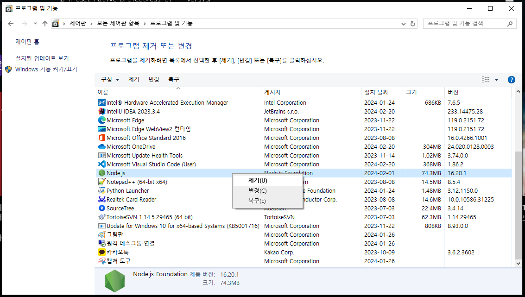Click the TortoiseSVN turtle icon
525x297 pixels.
click(102, 217)
